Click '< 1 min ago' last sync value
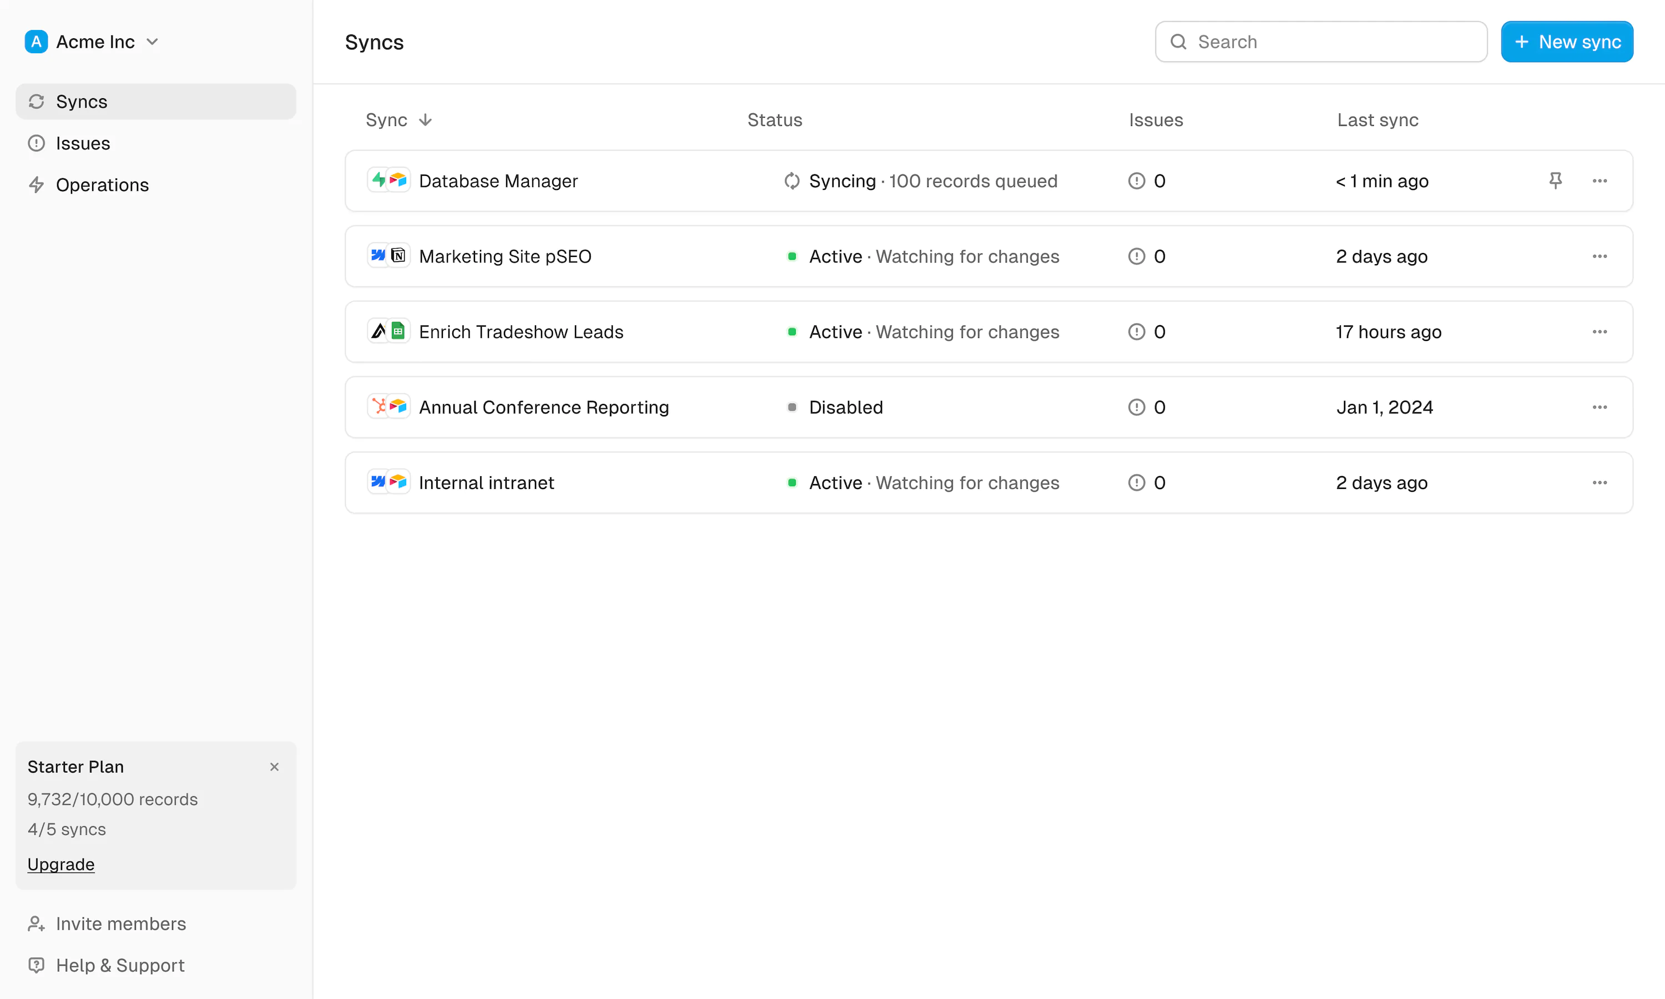Image resolution: width=1665 pixels, height=999 pixels. click(x=1383, y=180)
